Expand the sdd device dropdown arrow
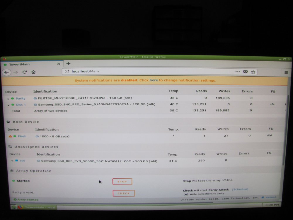The height and width of the screenshot is (220, 293). click(x=12, y=161)
